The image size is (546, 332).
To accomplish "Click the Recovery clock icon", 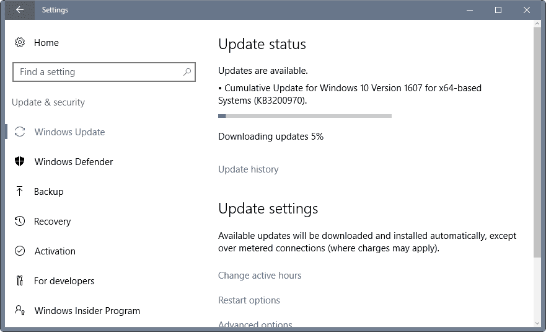I will 19,221.
